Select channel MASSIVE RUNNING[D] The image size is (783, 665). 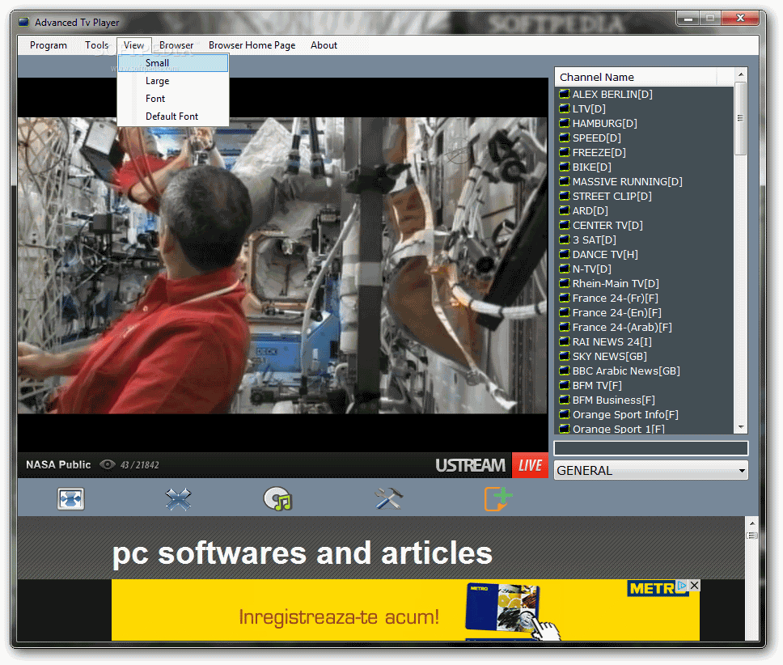point(627,181)
